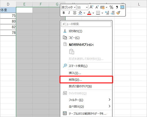
Task: Toggle bold formatting in the mini toolbar
Action: 64,13
